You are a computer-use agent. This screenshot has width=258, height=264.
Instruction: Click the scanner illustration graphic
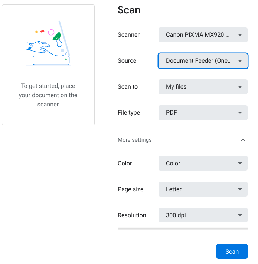tap(48, 44)
